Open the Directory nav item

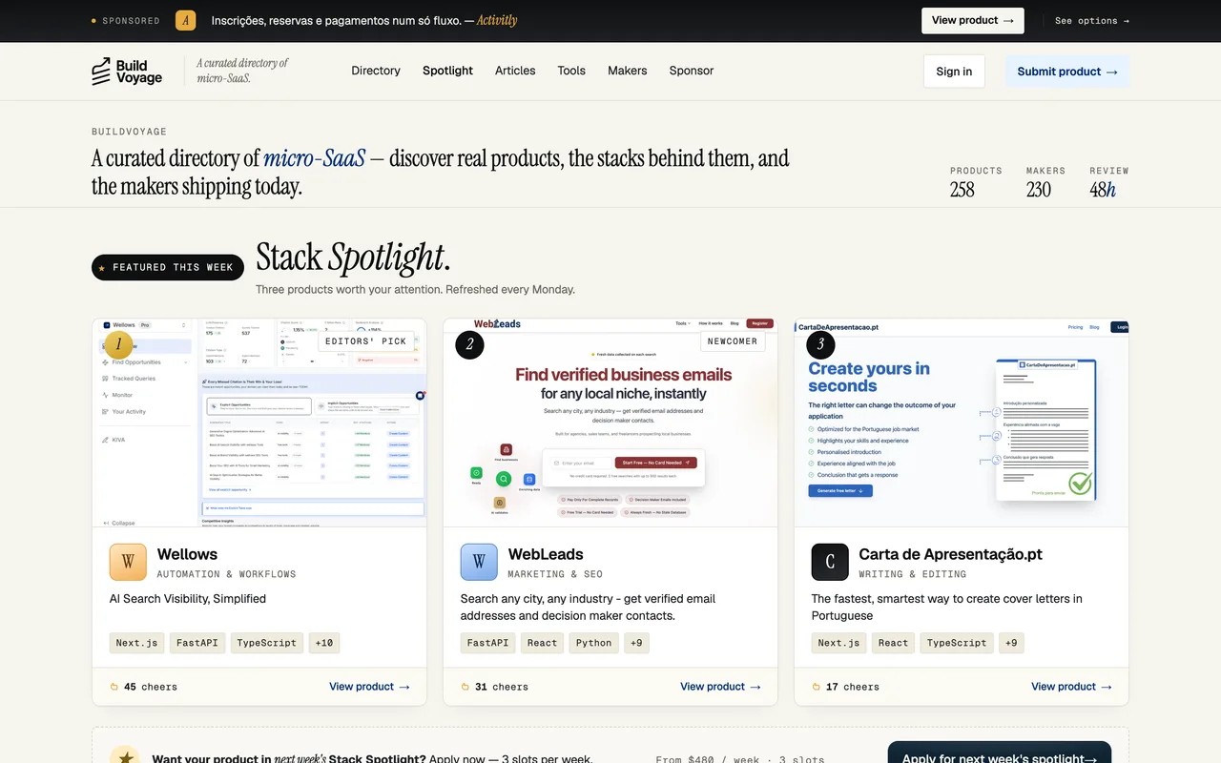[x=376, y=71]
